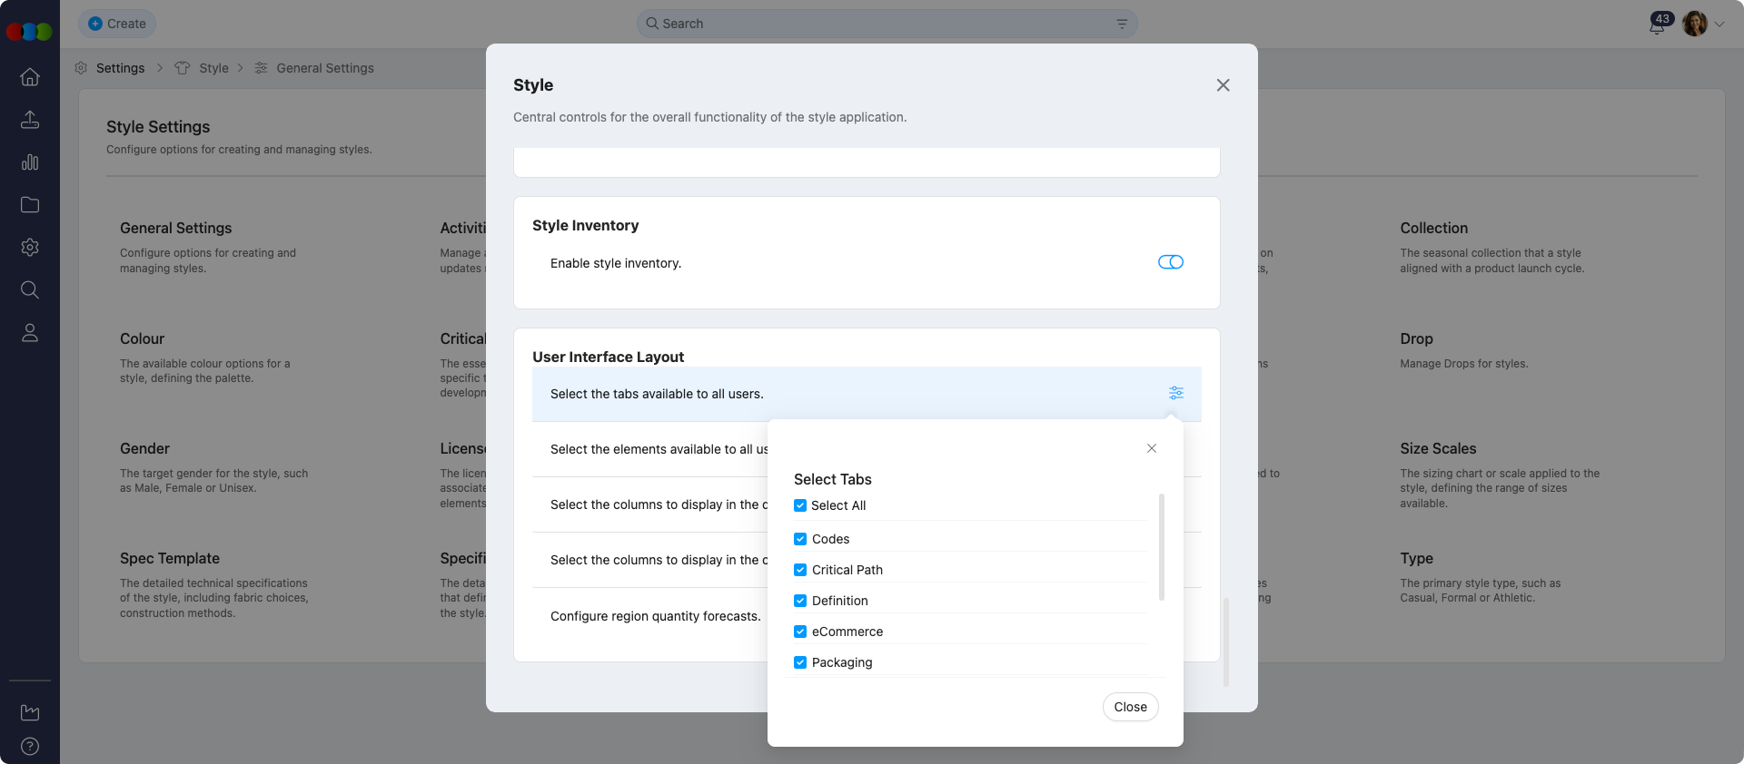
Task: Click the Settings breadcrumb gear icon
Action: point(81,68)
